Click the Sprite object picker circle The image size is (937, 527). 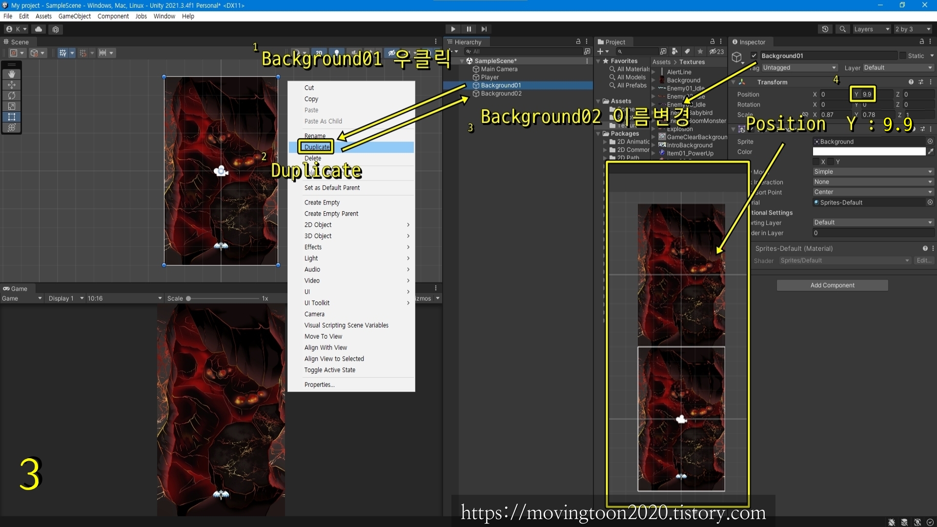930,142
